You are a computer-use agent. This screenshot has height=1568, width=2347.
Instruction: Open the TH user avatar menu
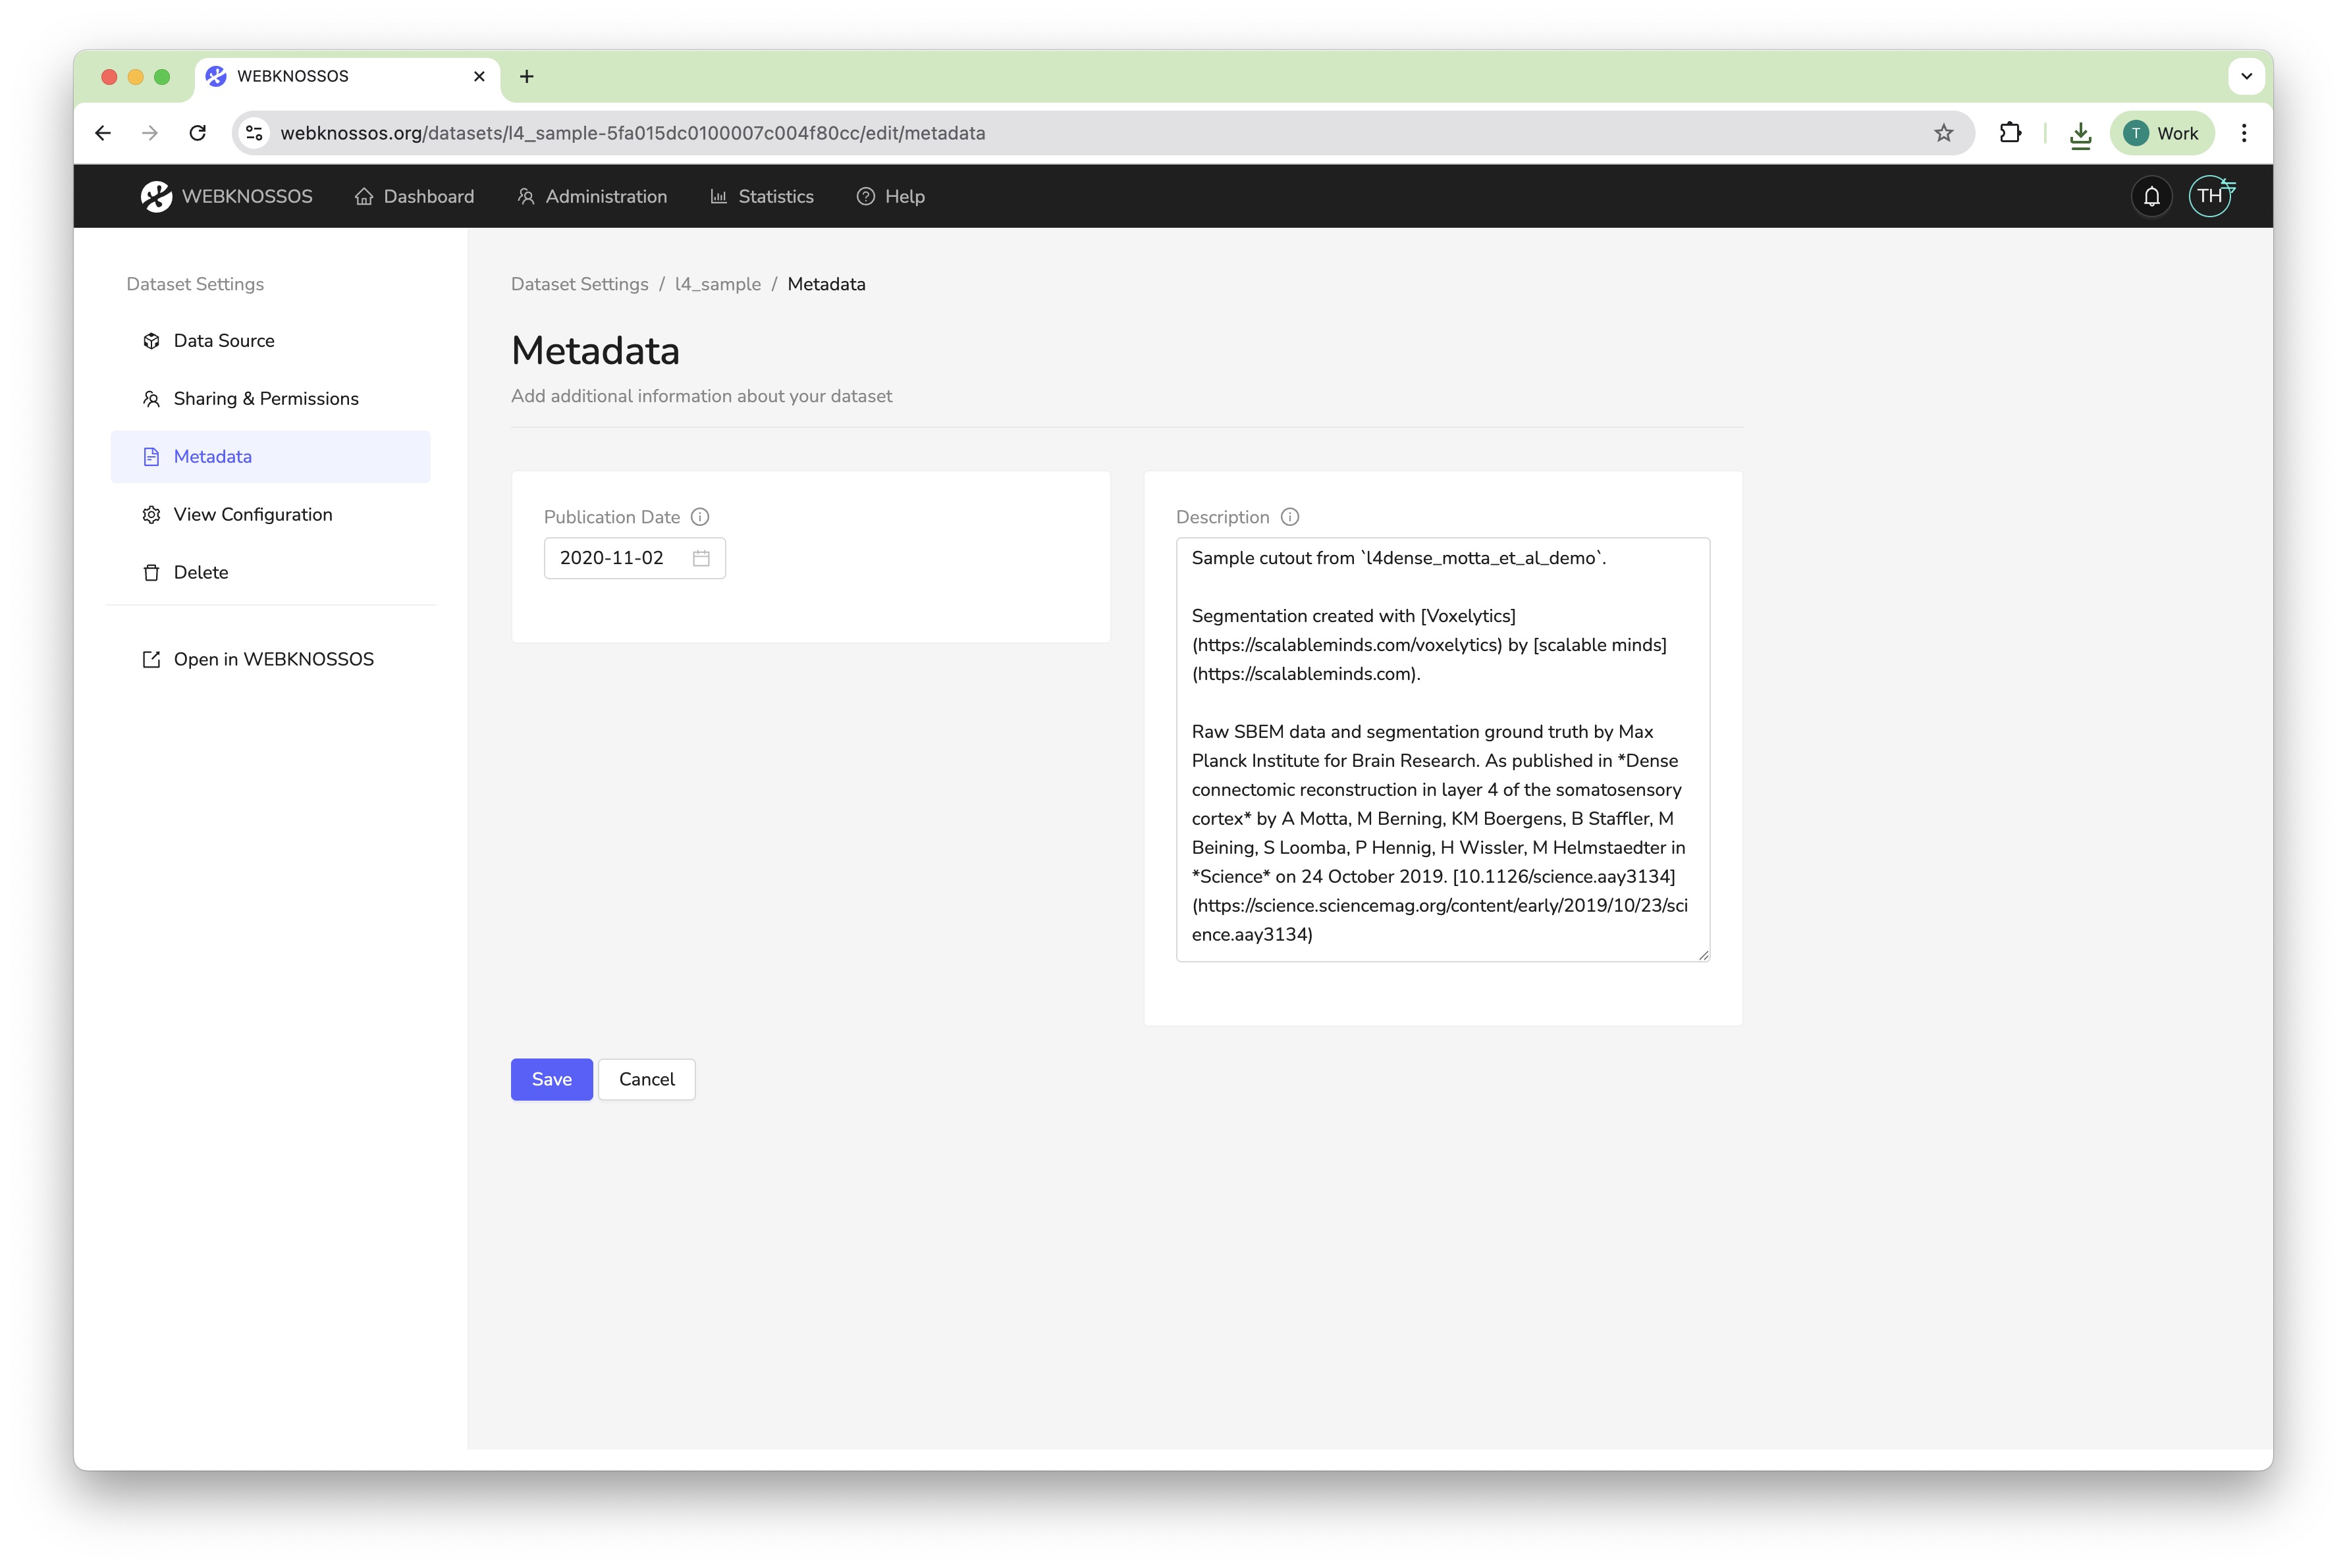point(2209,196)
